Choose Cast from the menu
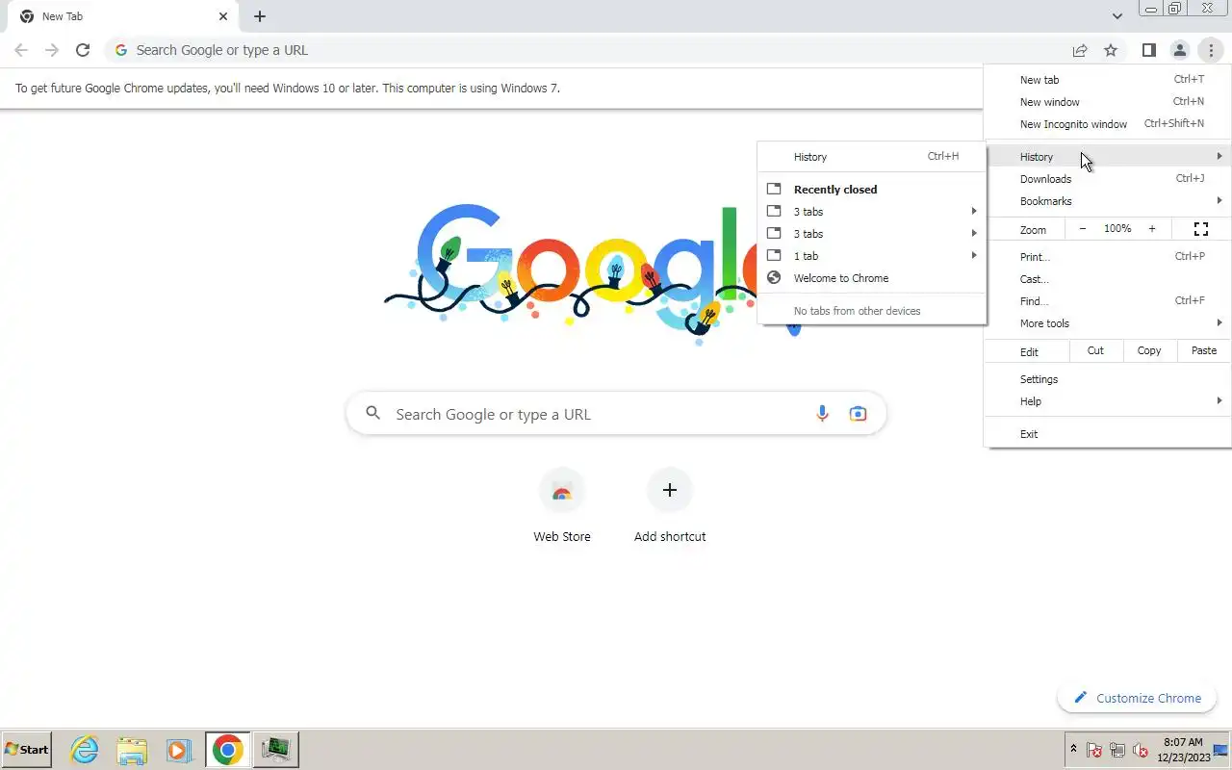Screen dimensions: 1232x770 point(1108,279)
